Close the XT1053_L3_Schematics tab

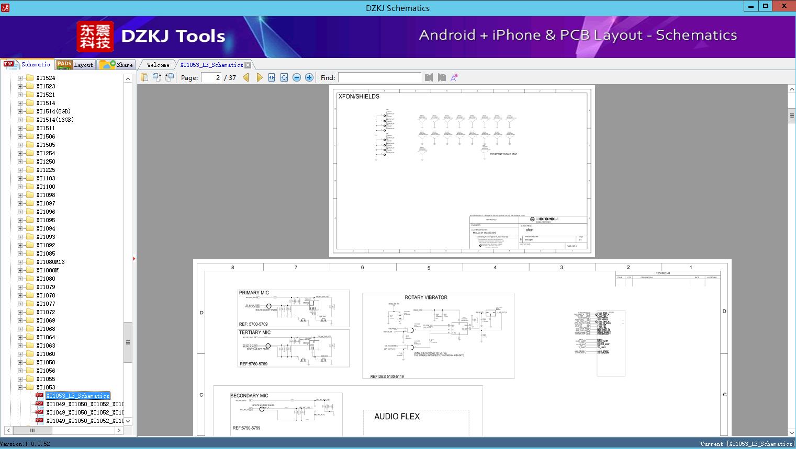248,65
